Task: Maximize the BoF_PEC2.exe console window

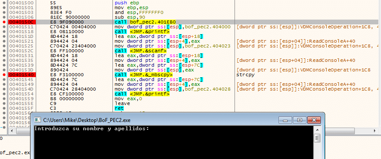Action: click(299, 120)
